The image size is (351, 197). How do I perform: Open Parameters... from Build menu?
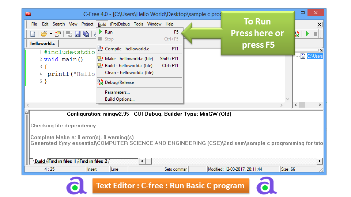tap(140, 92)
